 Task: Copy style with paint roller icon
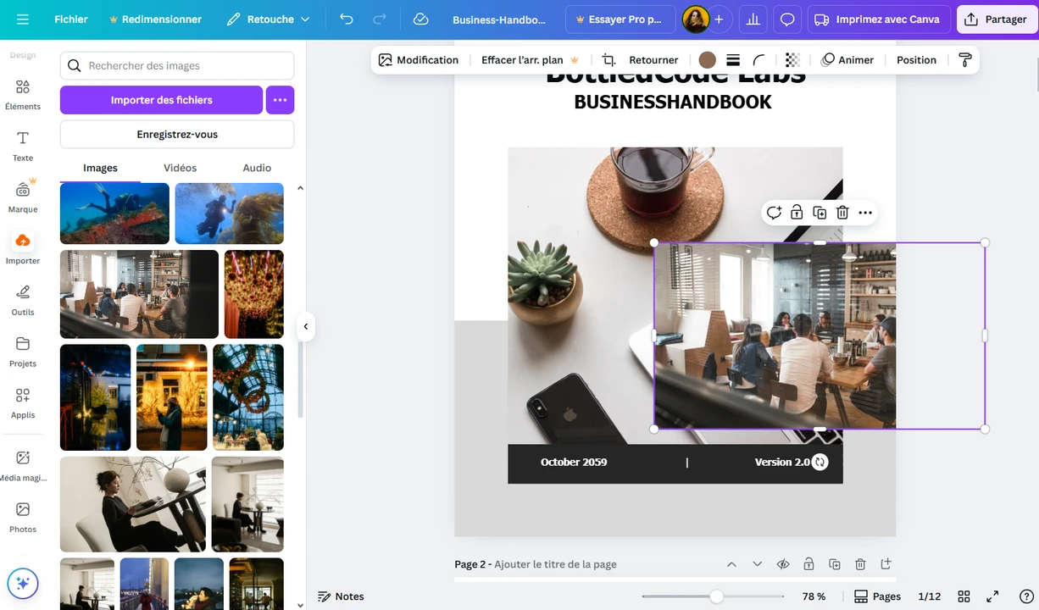coord(964,60)
